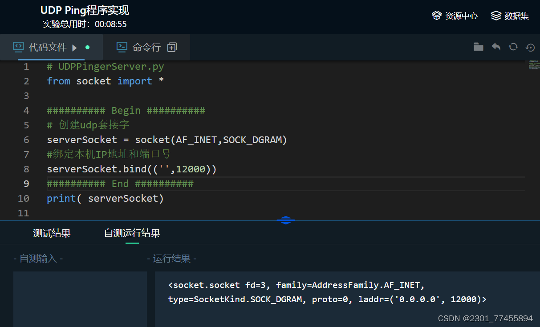
Task: Click the UDP Ping程序实现 title
Action: pos(85,10)
